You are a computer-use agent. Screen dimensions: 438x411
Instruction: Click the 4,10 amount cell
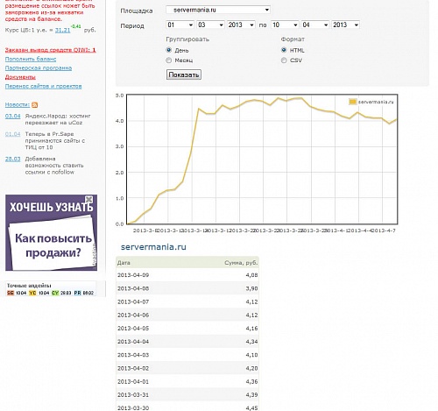pyautogui.click(x=251, y=355)
